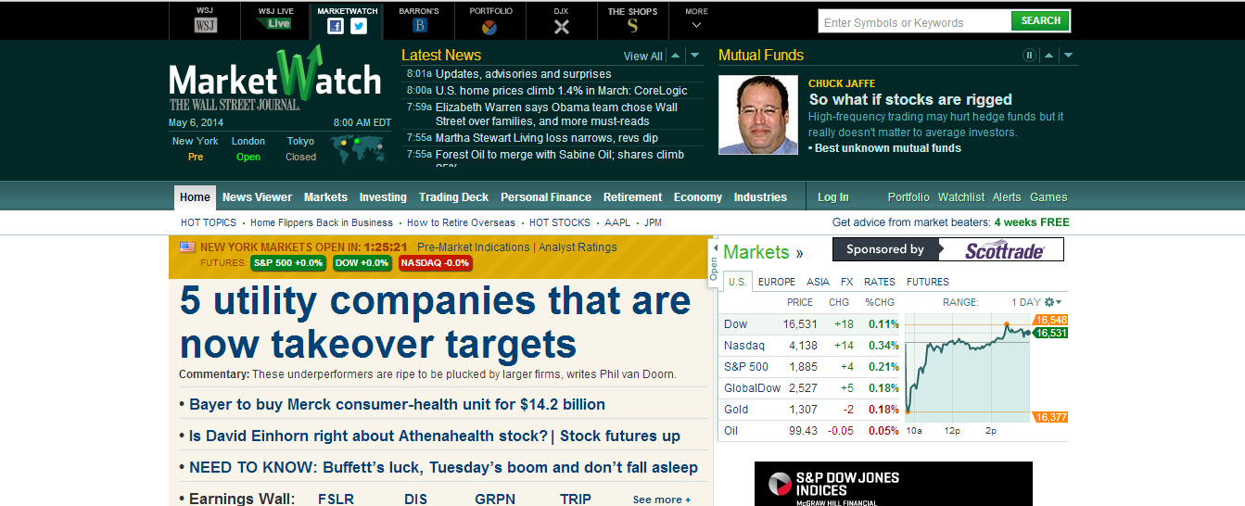Open the Markets nav menu
The height and width of the screenshot is (506, 1245).
coord(325,197)
